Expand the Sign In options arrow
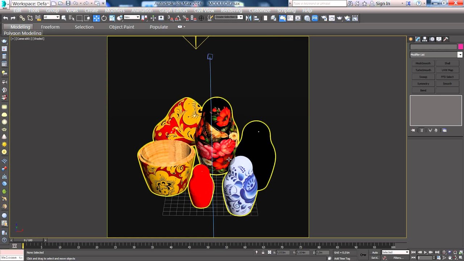464x261 pixels. pos(402,4)
